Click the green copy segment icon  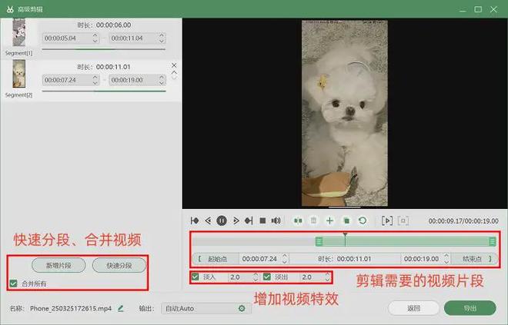point(346,221)
